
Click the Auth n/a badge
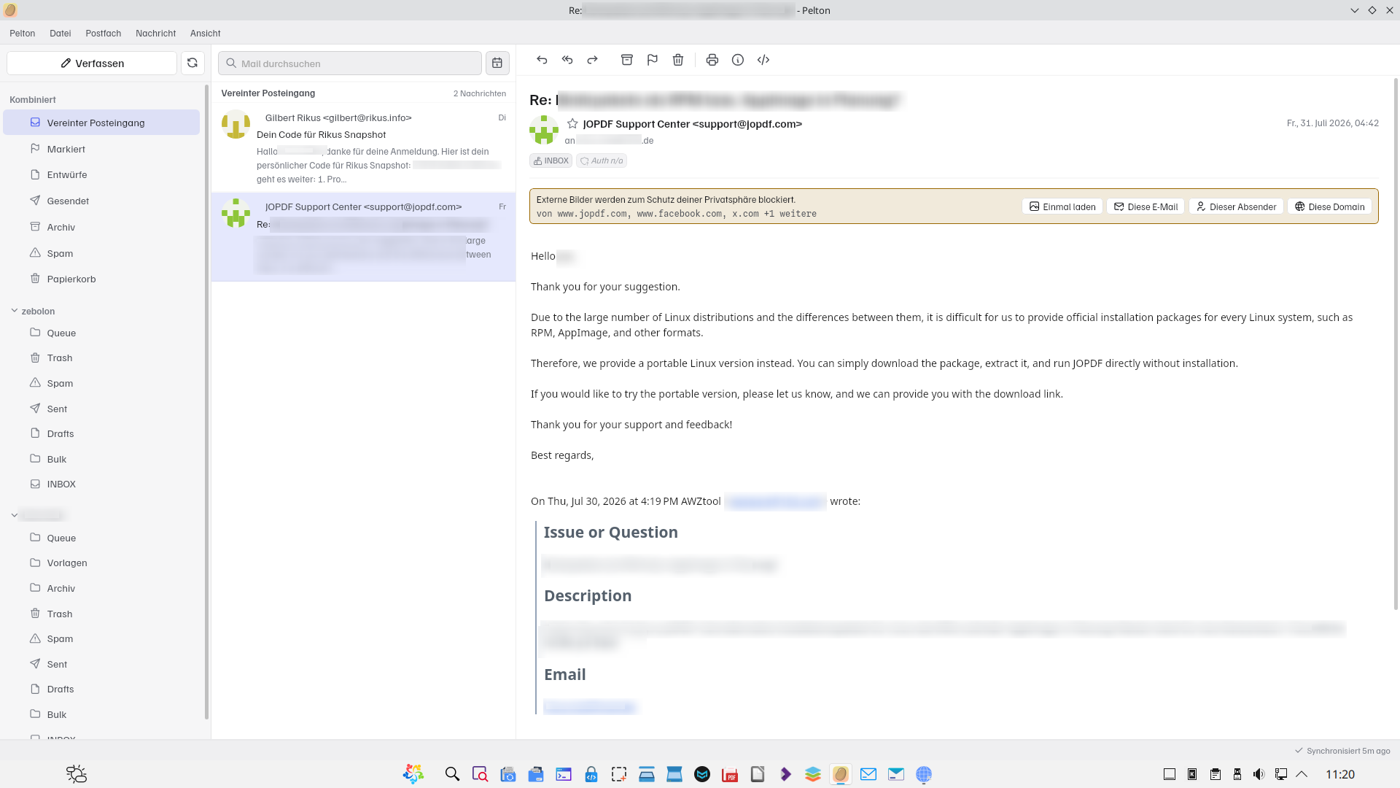click(602, 161)
